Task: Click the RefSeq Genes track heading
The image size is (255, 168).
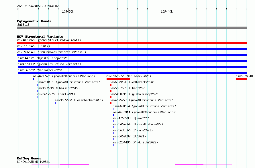Action: 29,158
